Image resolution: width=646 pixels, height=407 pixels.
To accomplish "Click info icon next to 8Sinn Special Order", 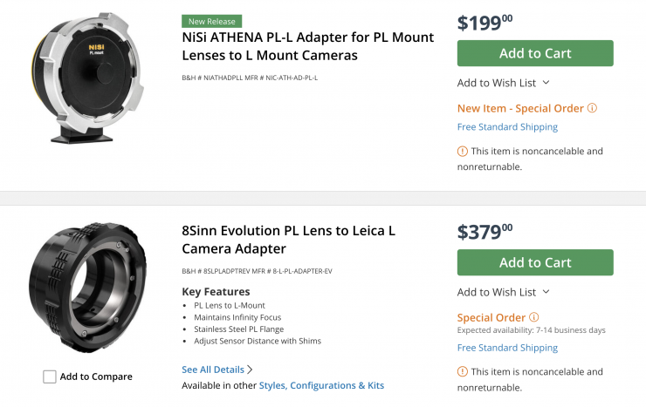I will tap(534, 318).
